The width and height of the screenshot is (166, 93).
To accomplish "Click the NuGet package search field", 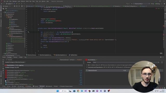I will [x=32, y=60].
